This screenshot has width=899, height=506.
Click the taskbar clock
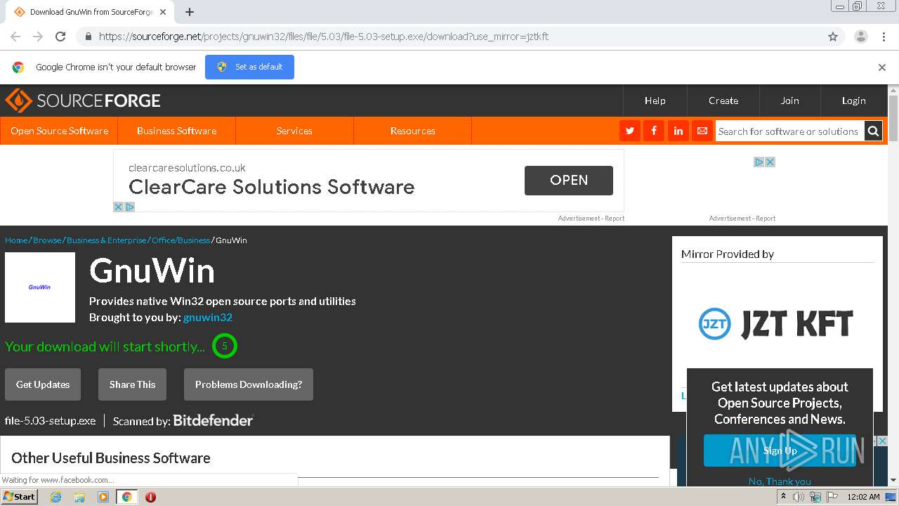pos(863,497)
